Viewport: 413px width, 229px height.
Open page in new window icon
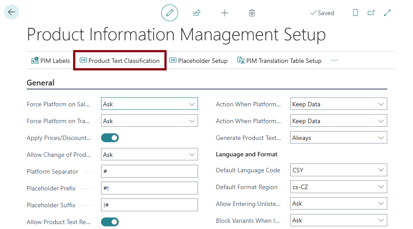[x=371, y=13]
